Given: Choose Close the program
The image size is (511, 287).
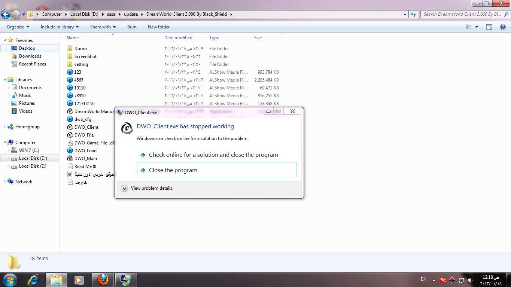Looking at the screenshot, I should click(217, 170).
